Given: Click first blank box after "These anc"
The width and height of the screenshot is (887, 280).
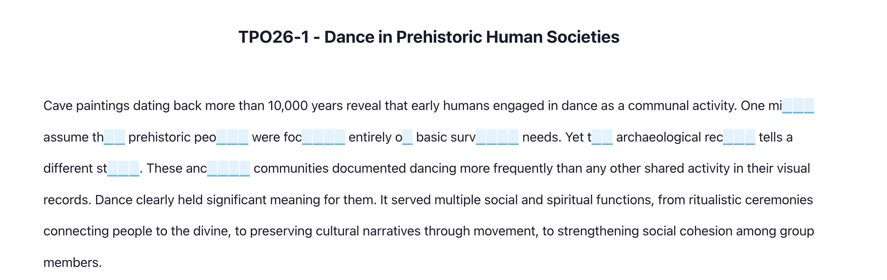Looking at the screenshot, I should 212,168.
